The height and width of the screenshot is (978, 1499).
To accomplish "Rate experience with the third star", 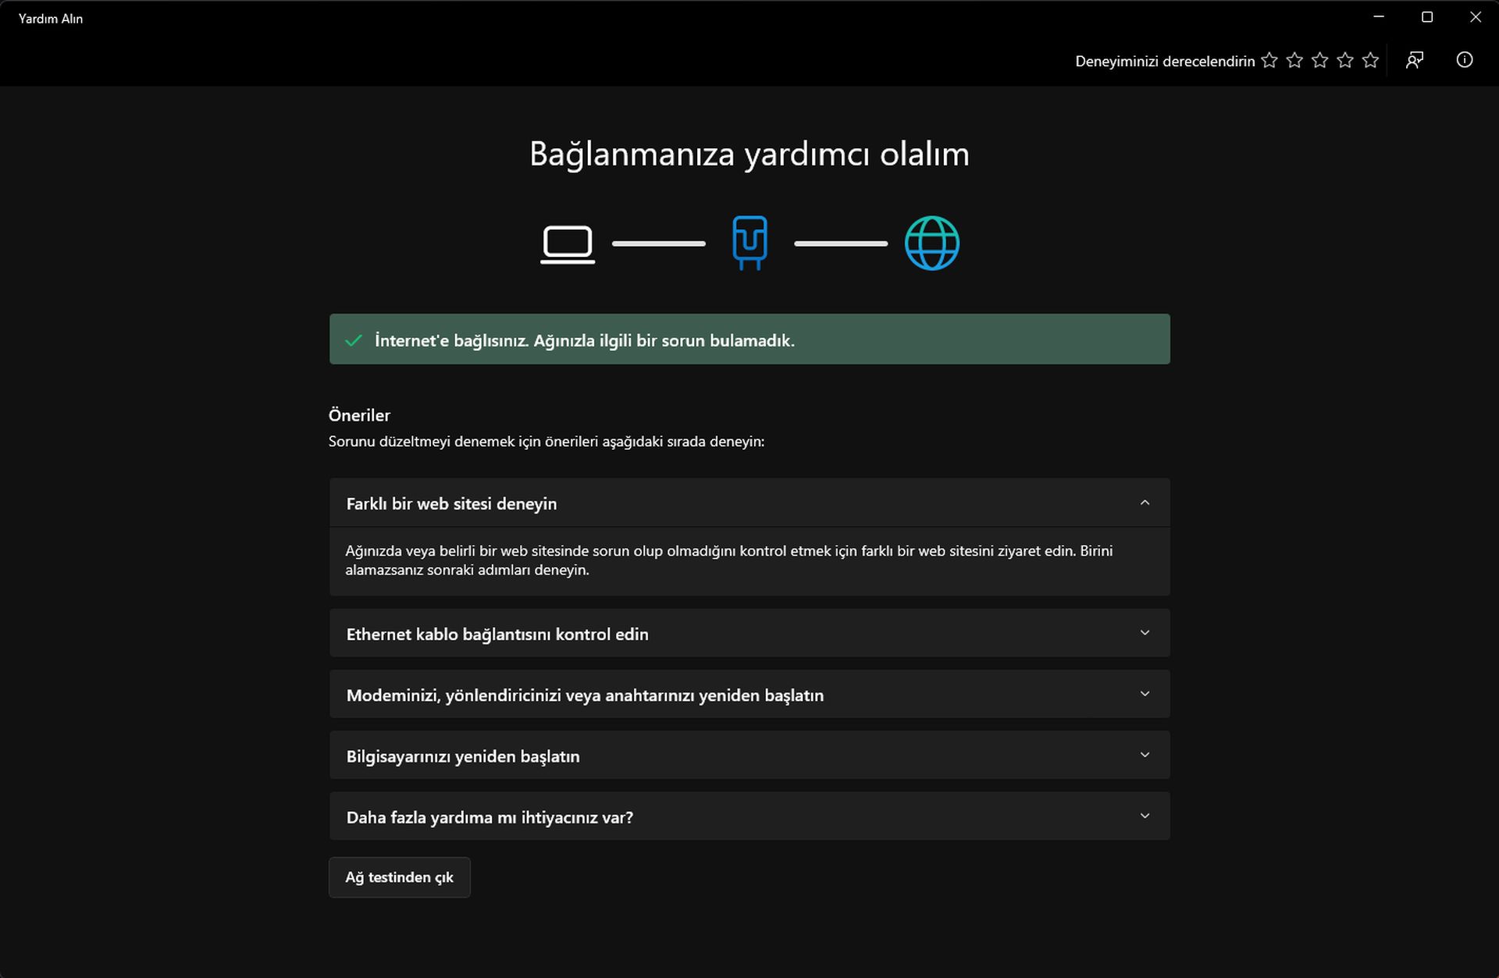I will click(x=1320, y=60).
